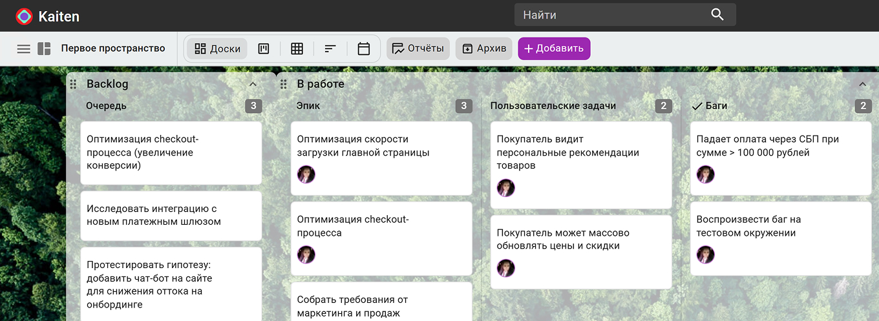
Task: Click the Kaiten logo icon
Action: click(x=24, y=16)
